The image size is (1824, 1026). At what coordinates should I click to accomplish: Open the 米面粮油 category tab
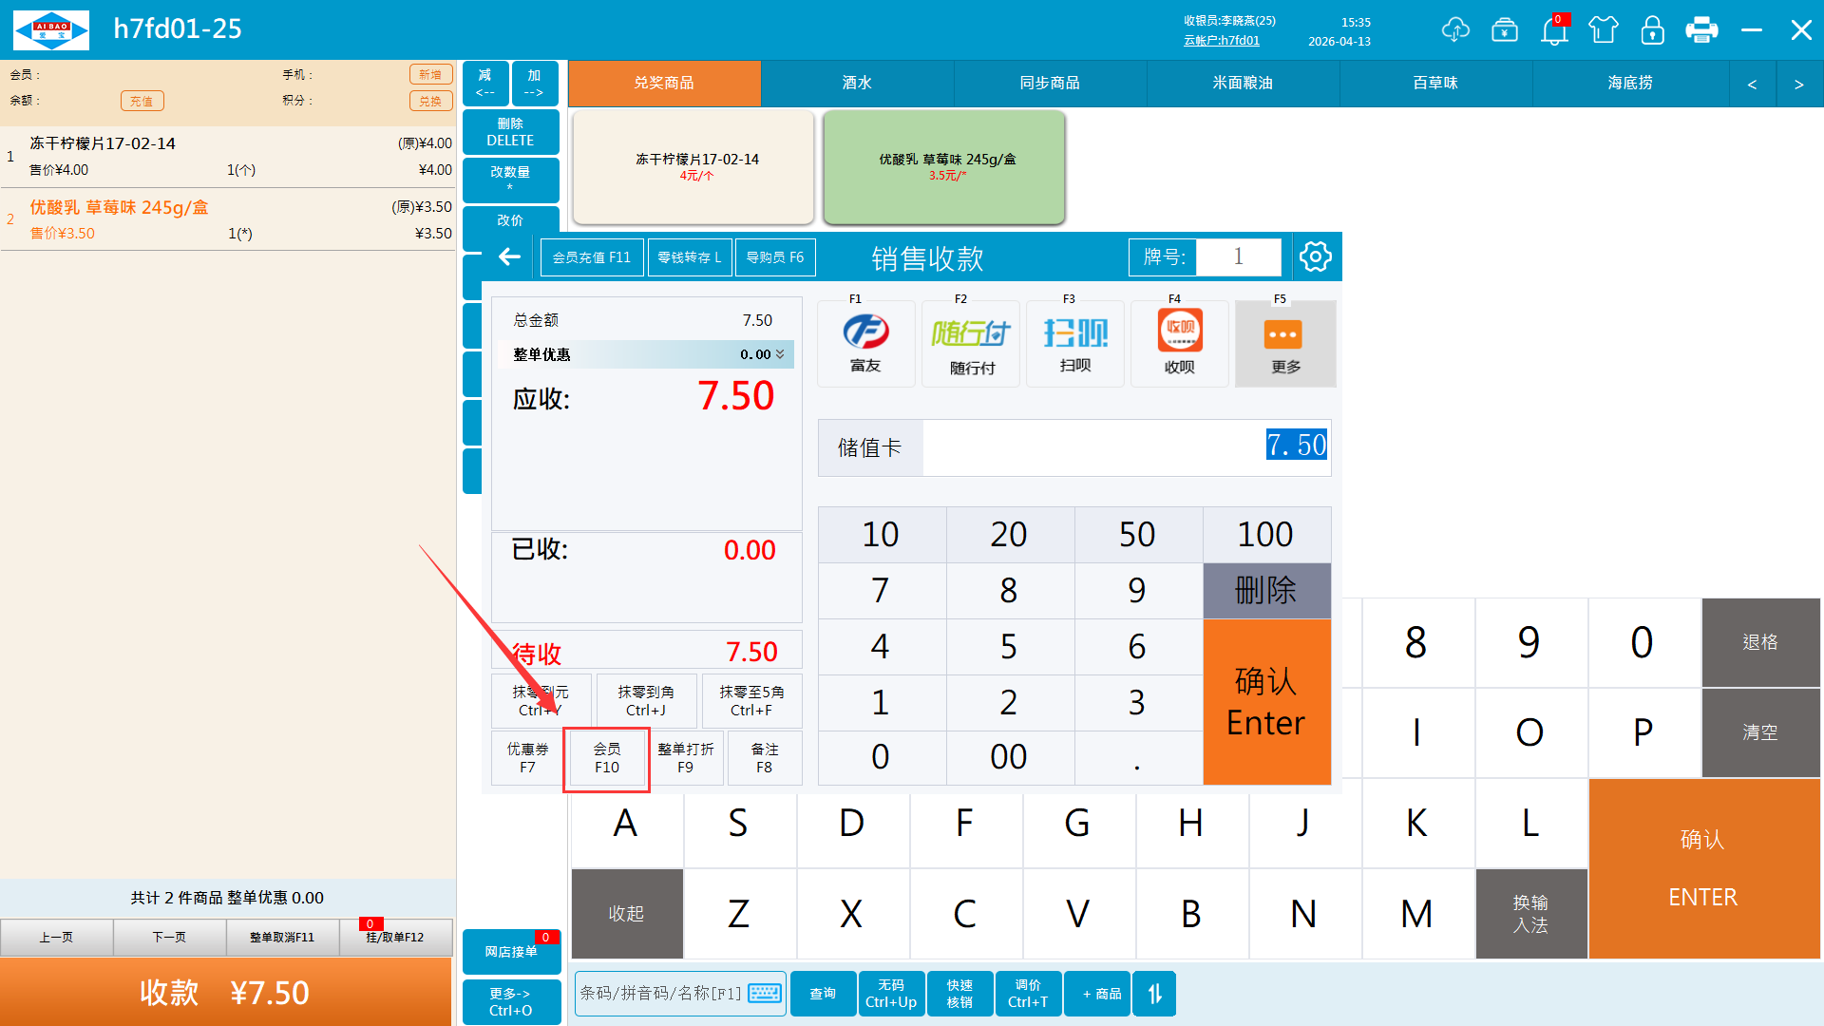1242,84
